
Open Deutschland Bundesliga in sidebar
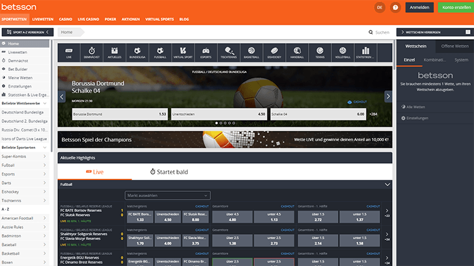pos(23,112)
